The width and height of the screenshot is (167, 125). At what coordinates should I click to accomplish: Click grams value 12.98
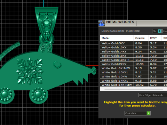point(139,64)
